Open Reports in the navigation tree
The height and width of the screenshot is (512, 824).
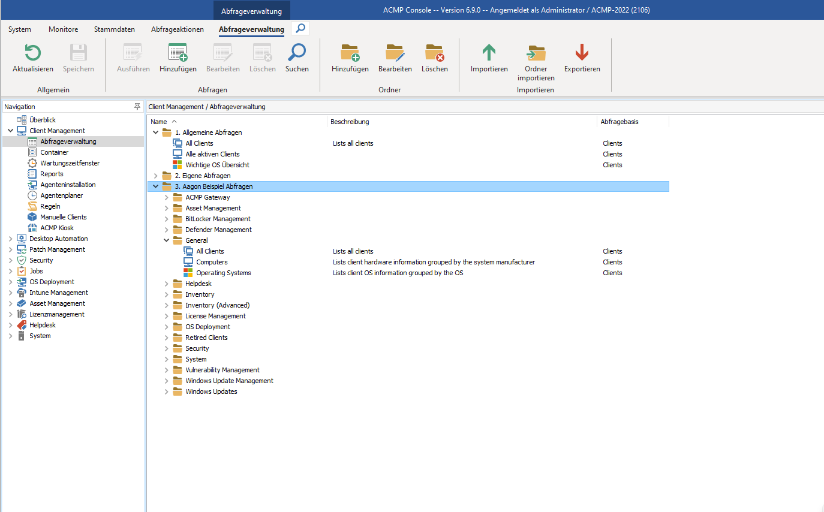[52, 174]
